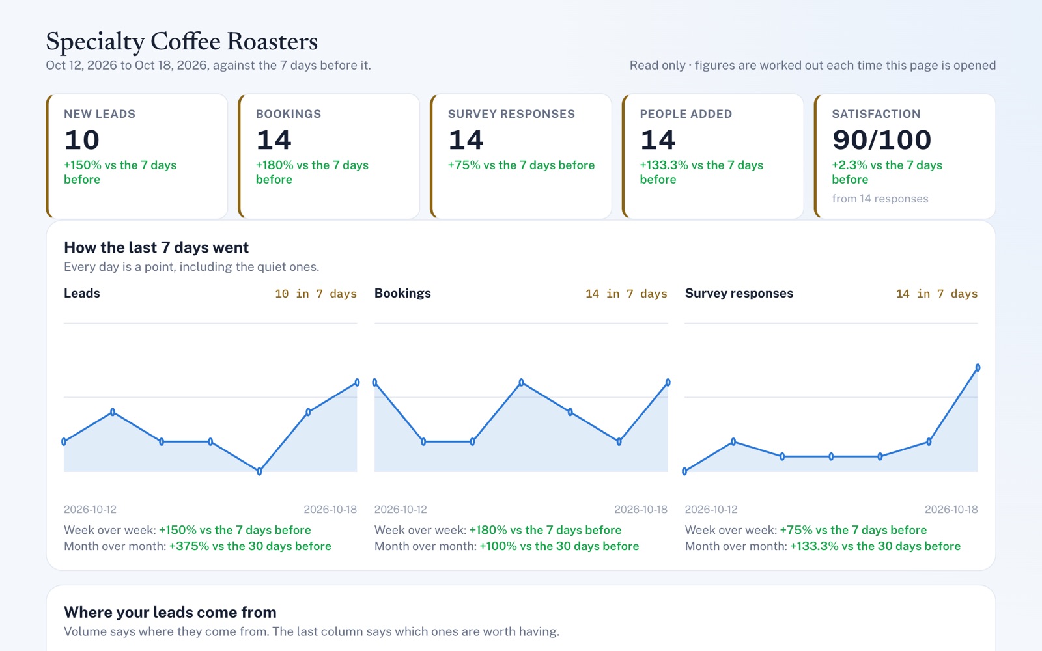Click Leads month over month '+375%' line
This screenshot has width=1042, height=651.
197,546
